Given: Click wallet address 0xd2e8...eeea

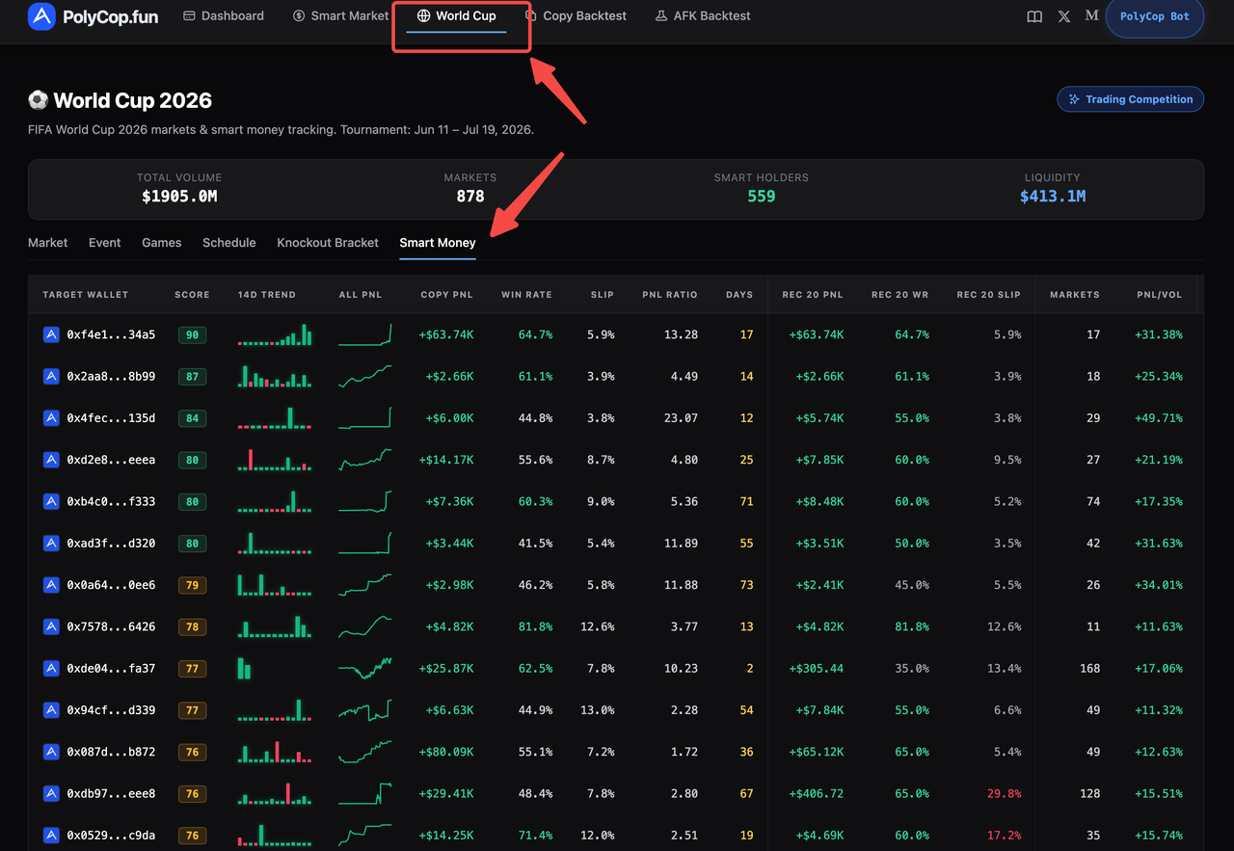Looking at the screenshot, I should pos(111,460).
